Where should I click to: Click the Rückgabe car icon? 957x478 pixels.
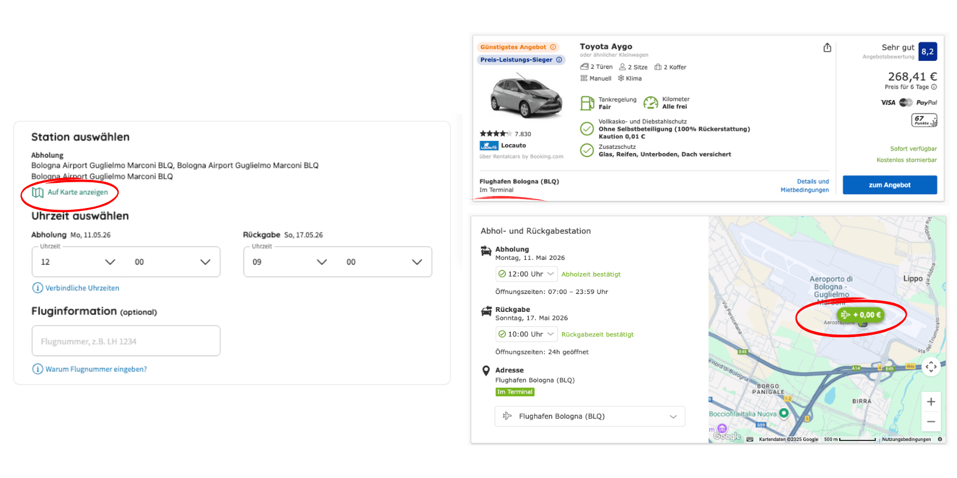pos(486,311)
